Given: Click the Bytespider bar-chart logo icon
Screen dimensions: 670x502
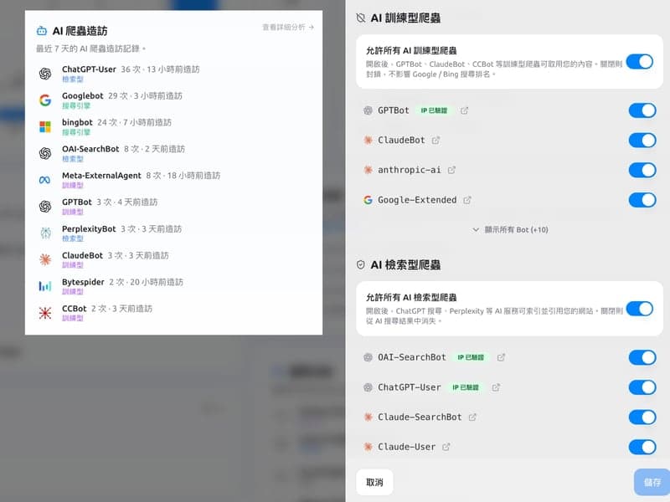Looking at the screenshot, I should pyautogui.click(x=45, y=286).
